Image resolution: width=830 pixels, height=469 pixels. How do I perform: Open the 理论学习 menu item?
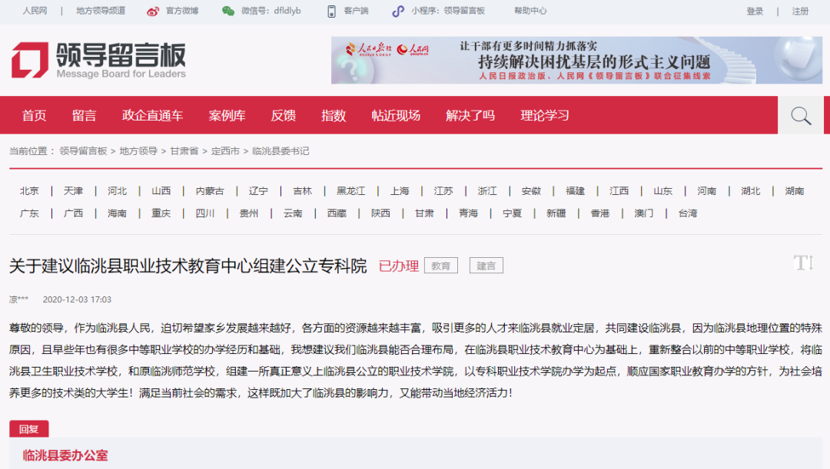[545, 116]
